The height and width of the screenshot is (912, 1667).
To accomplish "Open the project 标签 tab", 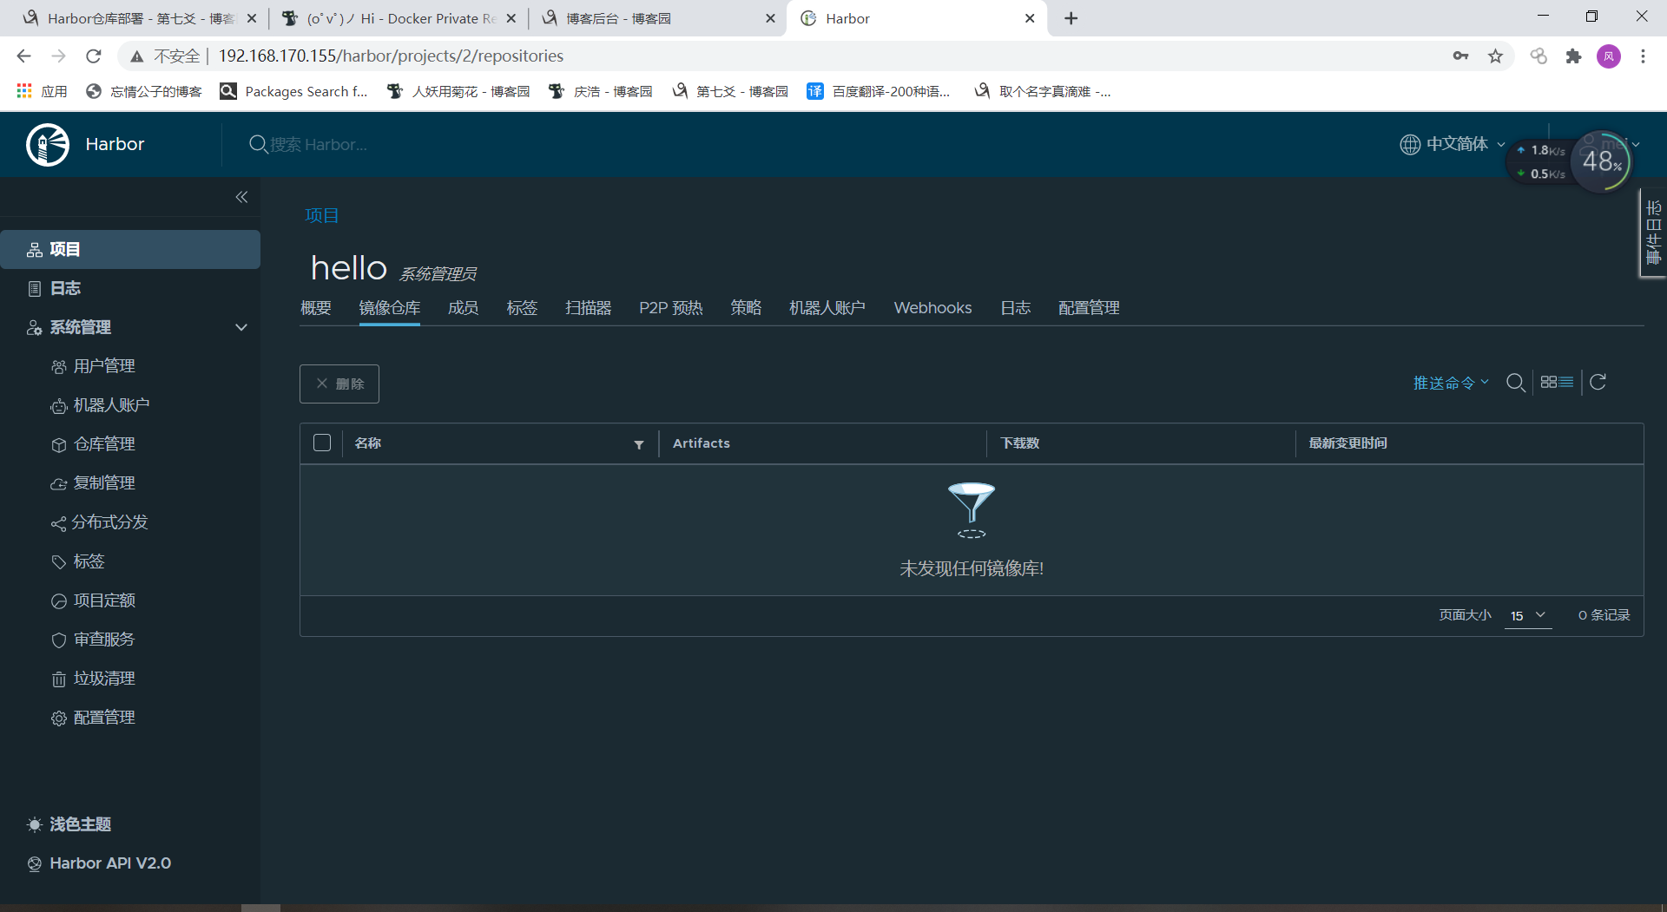I will (522, 308).
